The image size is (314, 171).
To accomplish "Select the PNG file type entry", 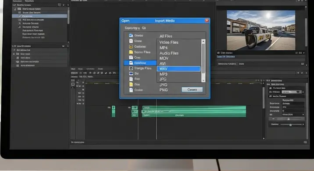I will tap(164, 90).
